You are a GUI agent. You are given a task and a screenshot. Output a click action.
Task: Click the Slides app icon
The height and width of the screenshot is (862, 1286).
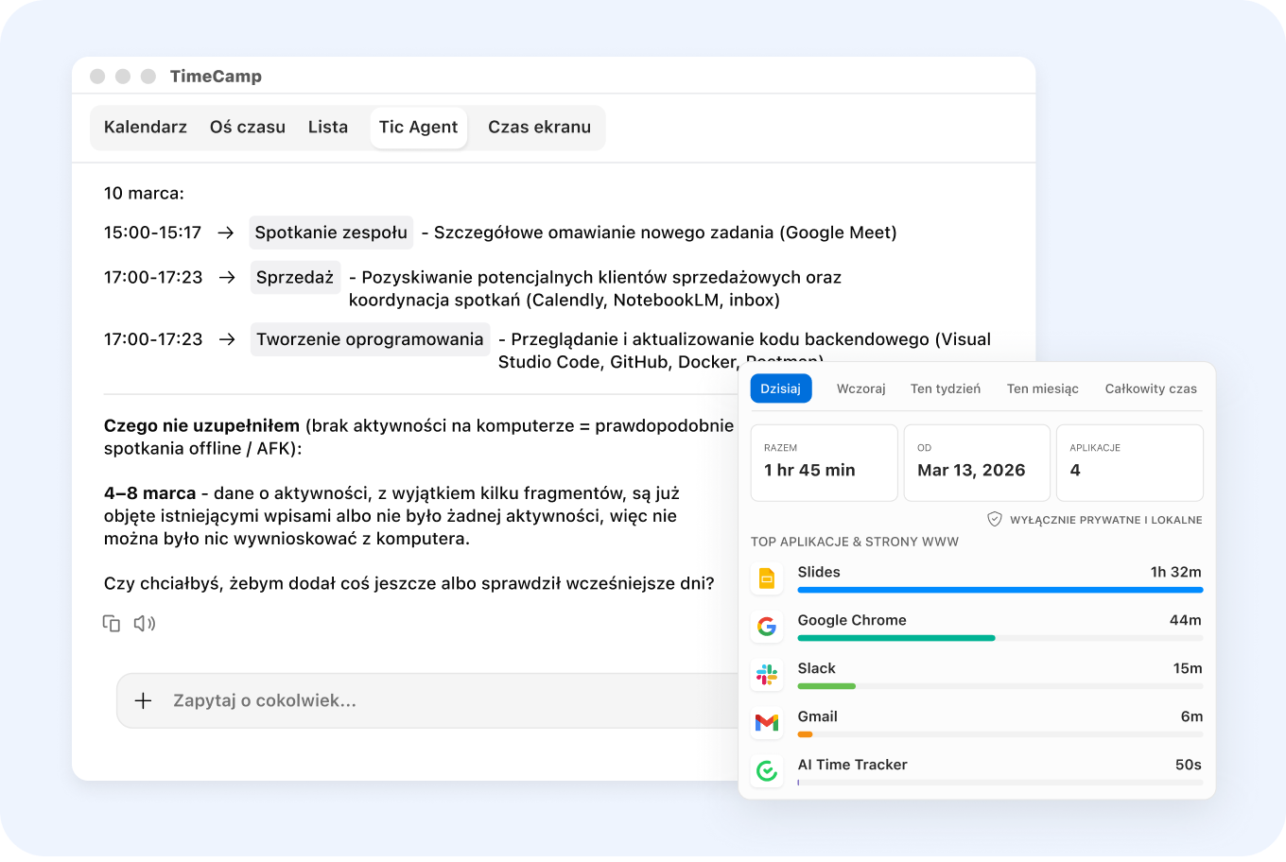(x=767, y=578)
